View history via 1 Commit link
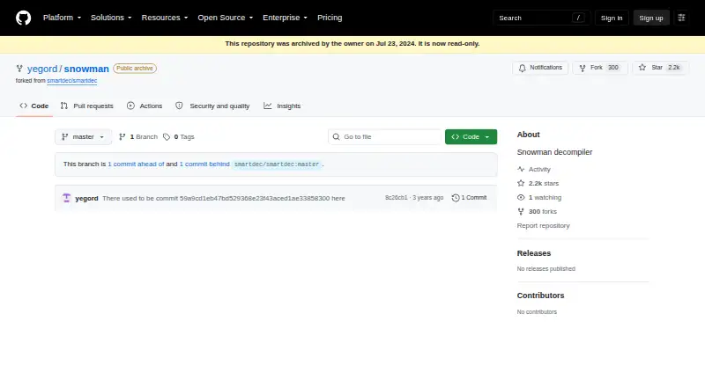This screenshot has height=387, width=705. point(469,198)
